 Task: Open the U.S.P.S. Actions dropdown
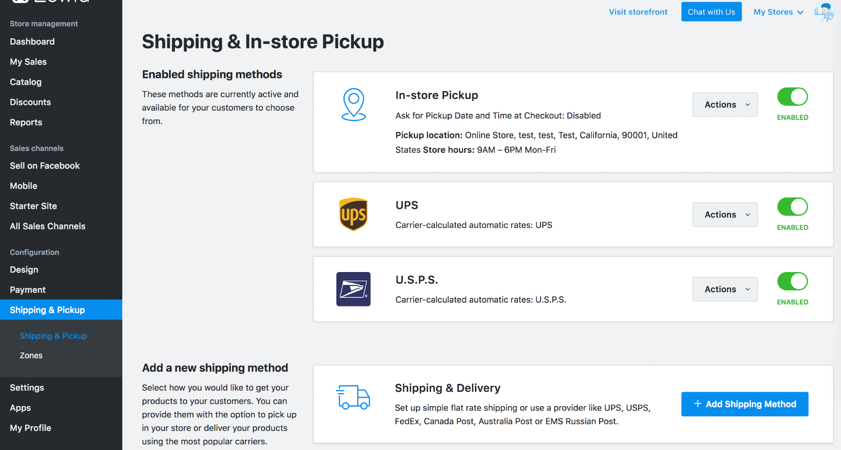click(x=725, y=289)
